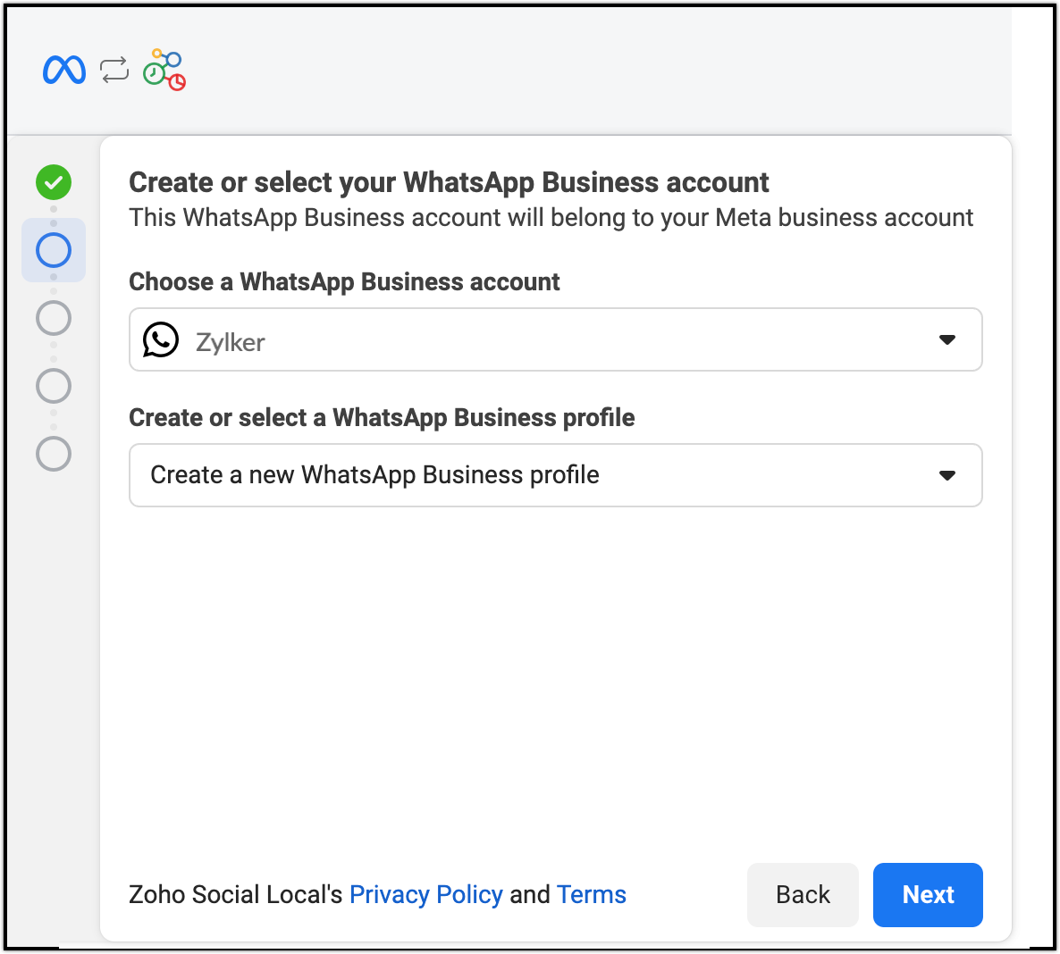Click the blue Next button
1060x954 pixels.
tap(928, 895)
